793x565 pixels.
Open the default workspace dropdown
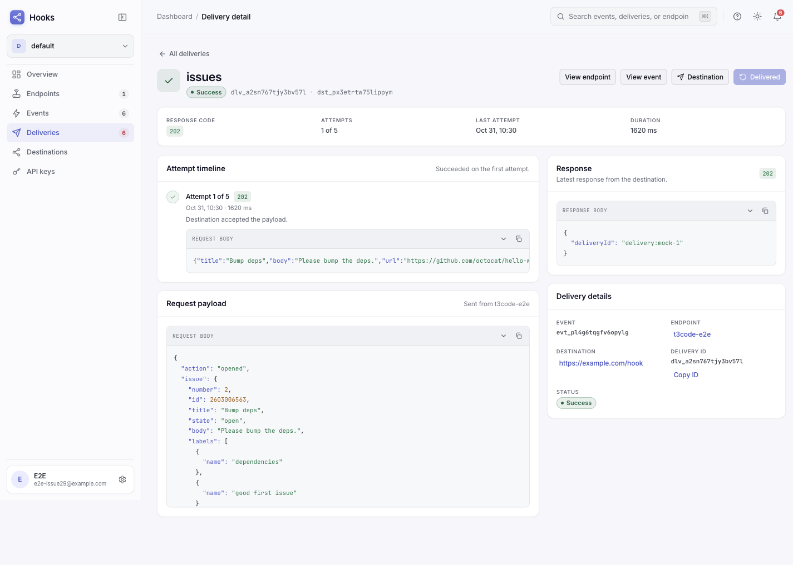[70, 46]
